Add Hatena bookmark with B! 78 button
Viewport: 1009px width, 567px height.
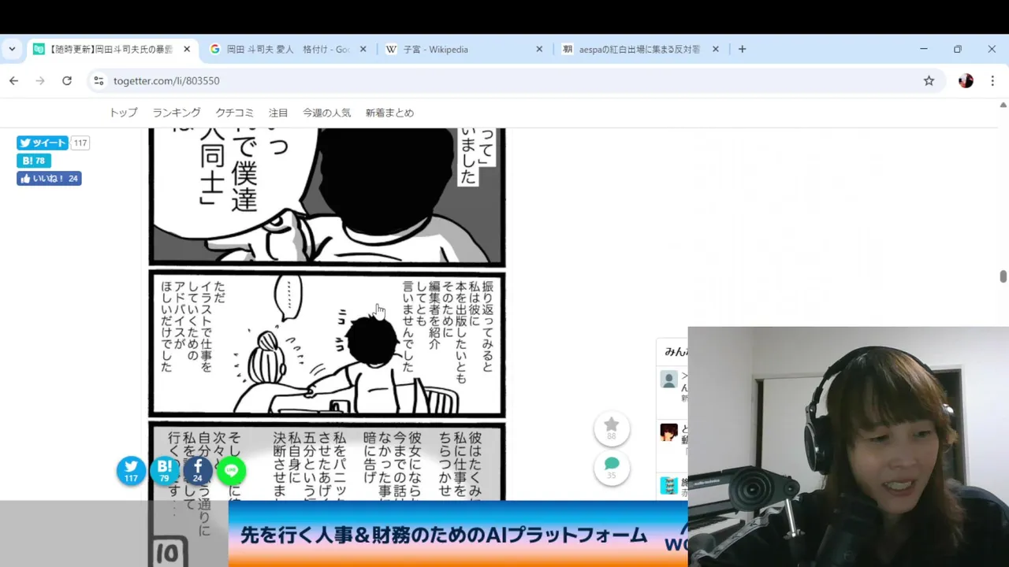click(34, 161)
